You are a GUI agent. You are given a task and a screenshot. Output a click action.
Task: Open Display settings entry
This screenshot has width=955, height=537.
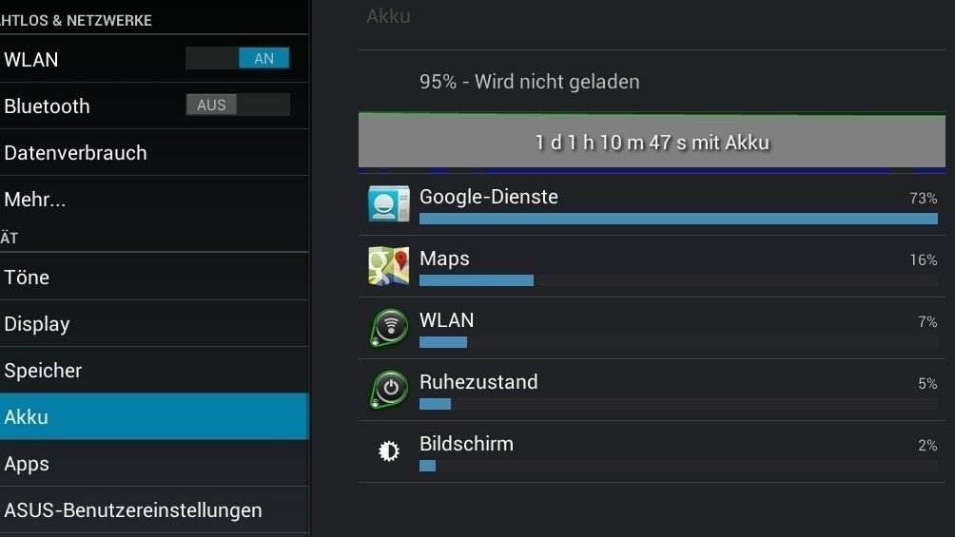[154, 323]
